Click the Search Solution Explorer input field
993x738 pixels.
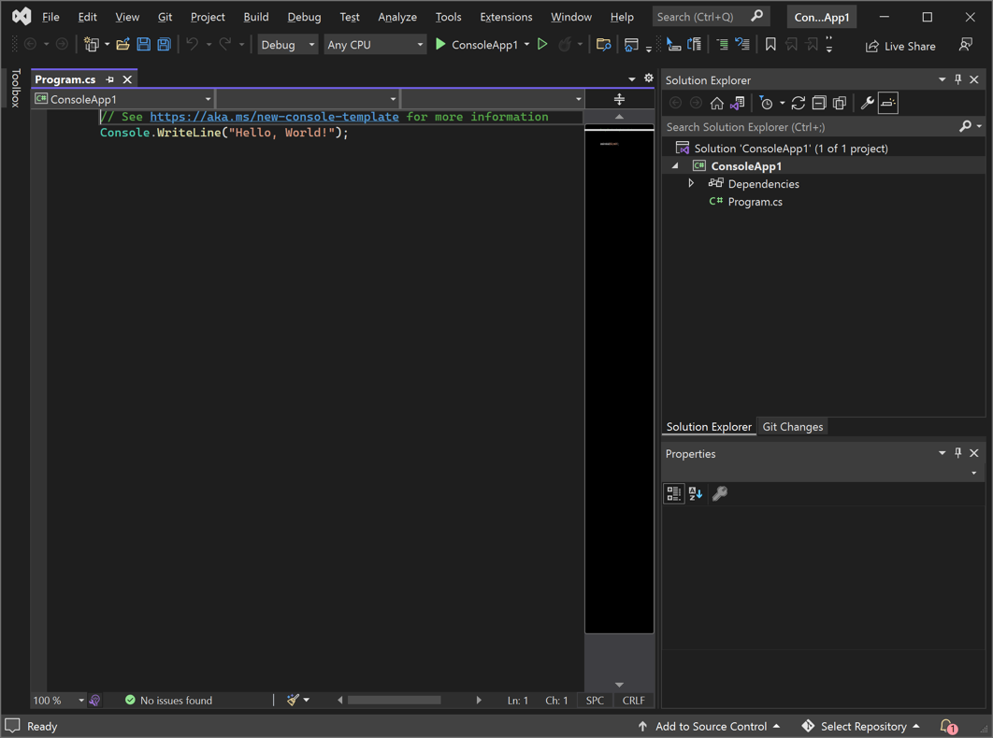810,127
